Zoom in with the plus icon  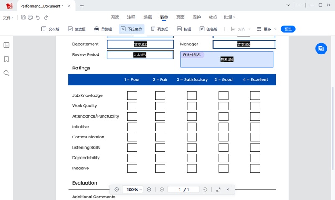click(149, 190)
